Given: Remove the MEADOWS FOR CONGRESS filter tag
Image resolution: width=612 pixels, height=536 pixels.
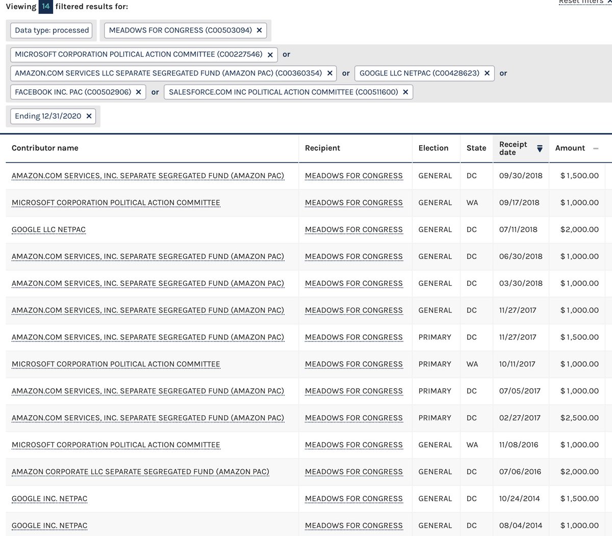Looking at the screenshot, I should click(x=259, y=31).
